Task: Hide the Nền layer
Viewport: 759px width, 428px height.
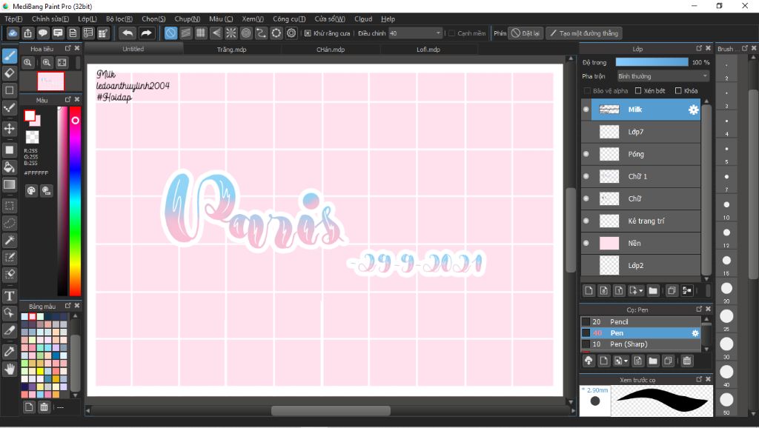Action: (586, 244)
